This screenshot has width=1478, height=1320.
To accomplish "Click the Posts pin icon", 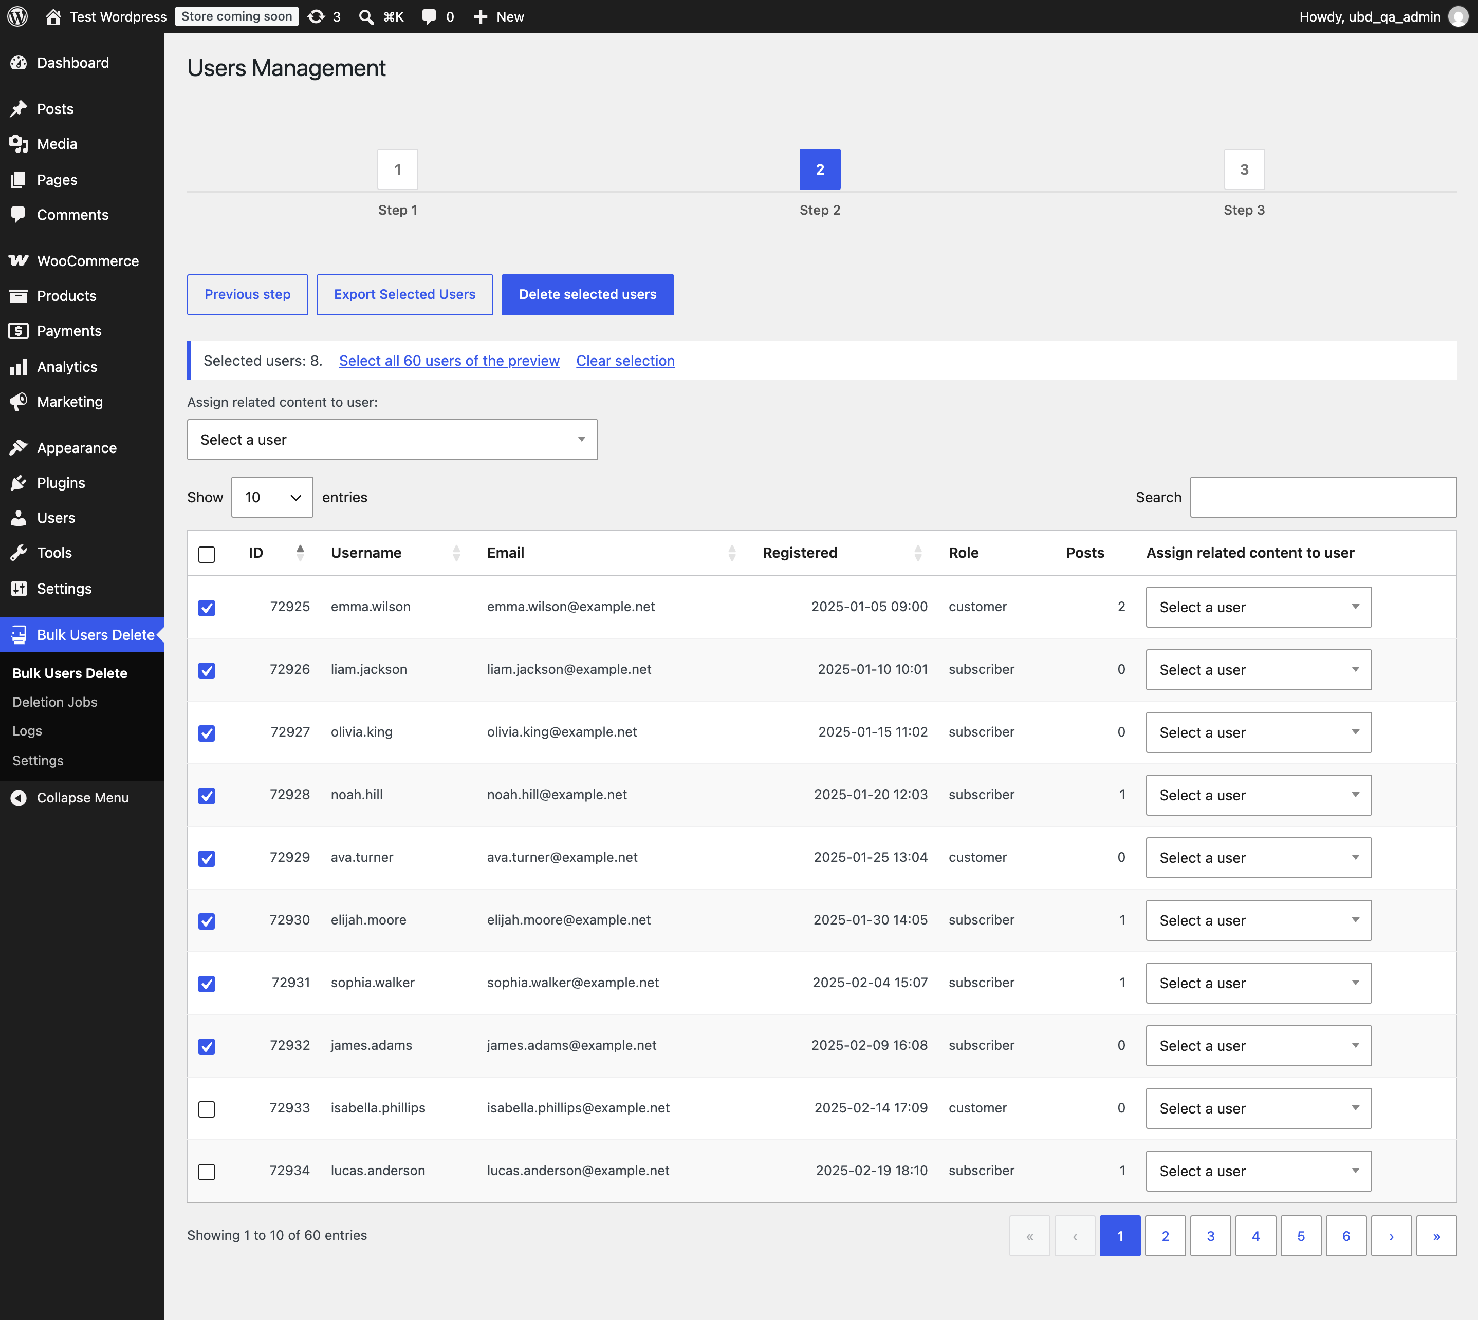I will point(19,109).
